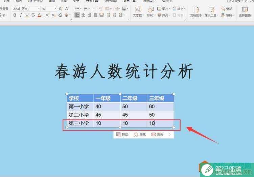Click the slide title 春游人数统计分析
This screenshot has height=177, width=254.
[x=124, y=71]
